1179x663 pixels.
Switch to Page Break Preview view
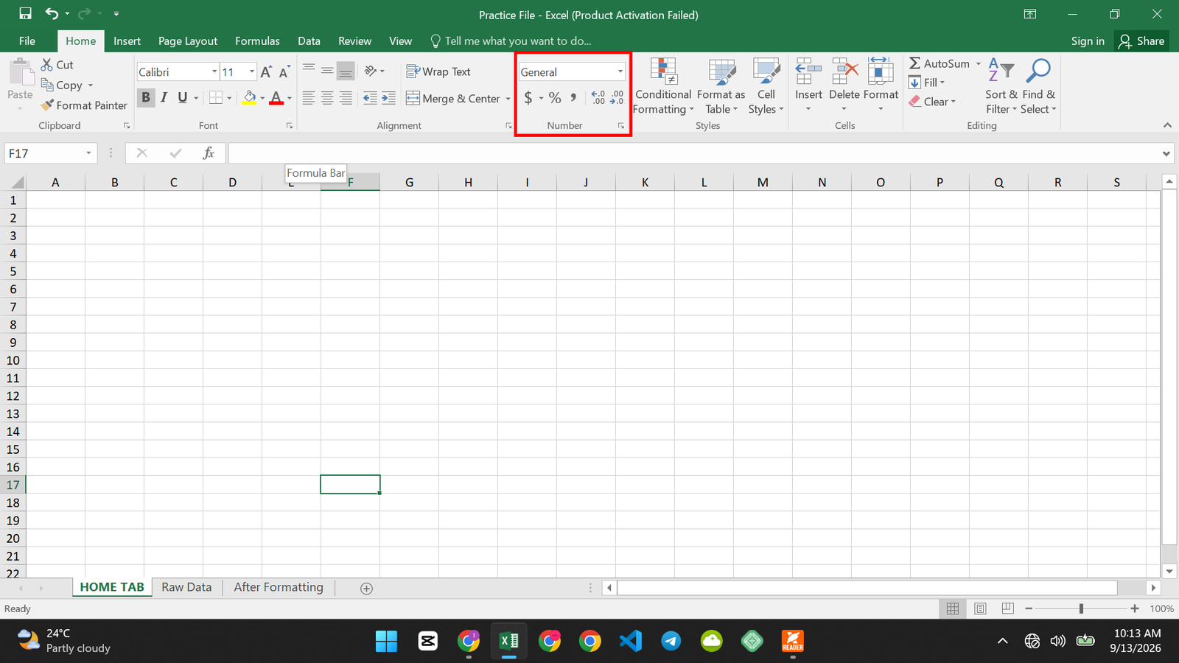1008,608
